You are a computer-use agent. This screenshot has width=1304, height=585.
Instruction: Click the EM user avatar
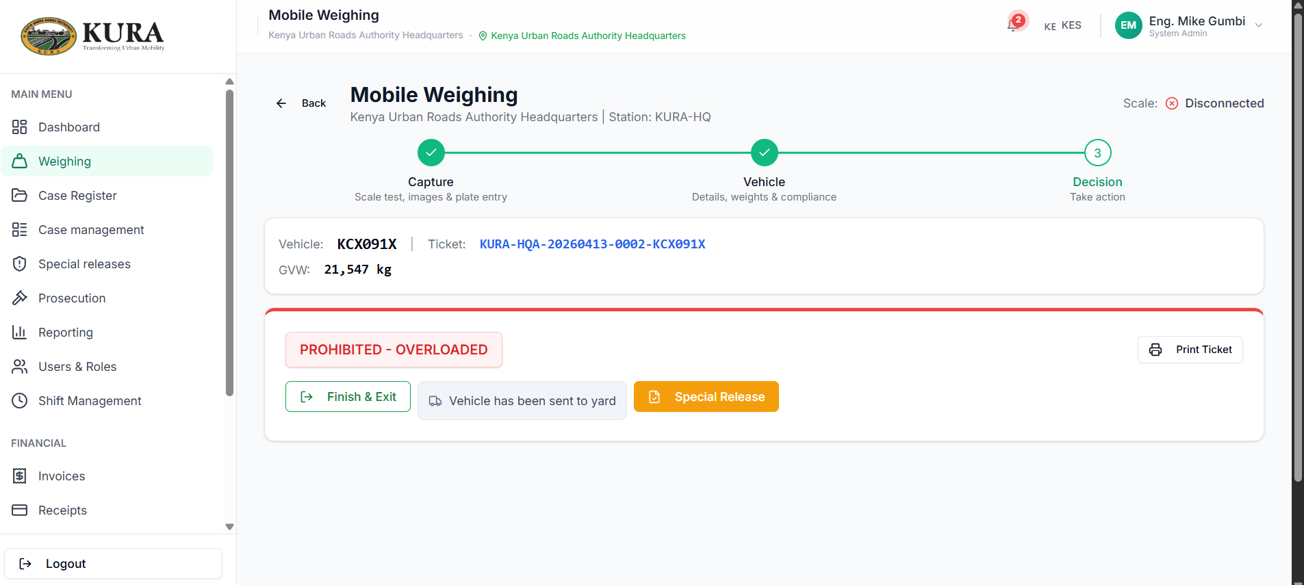[x=1128, y=26]
